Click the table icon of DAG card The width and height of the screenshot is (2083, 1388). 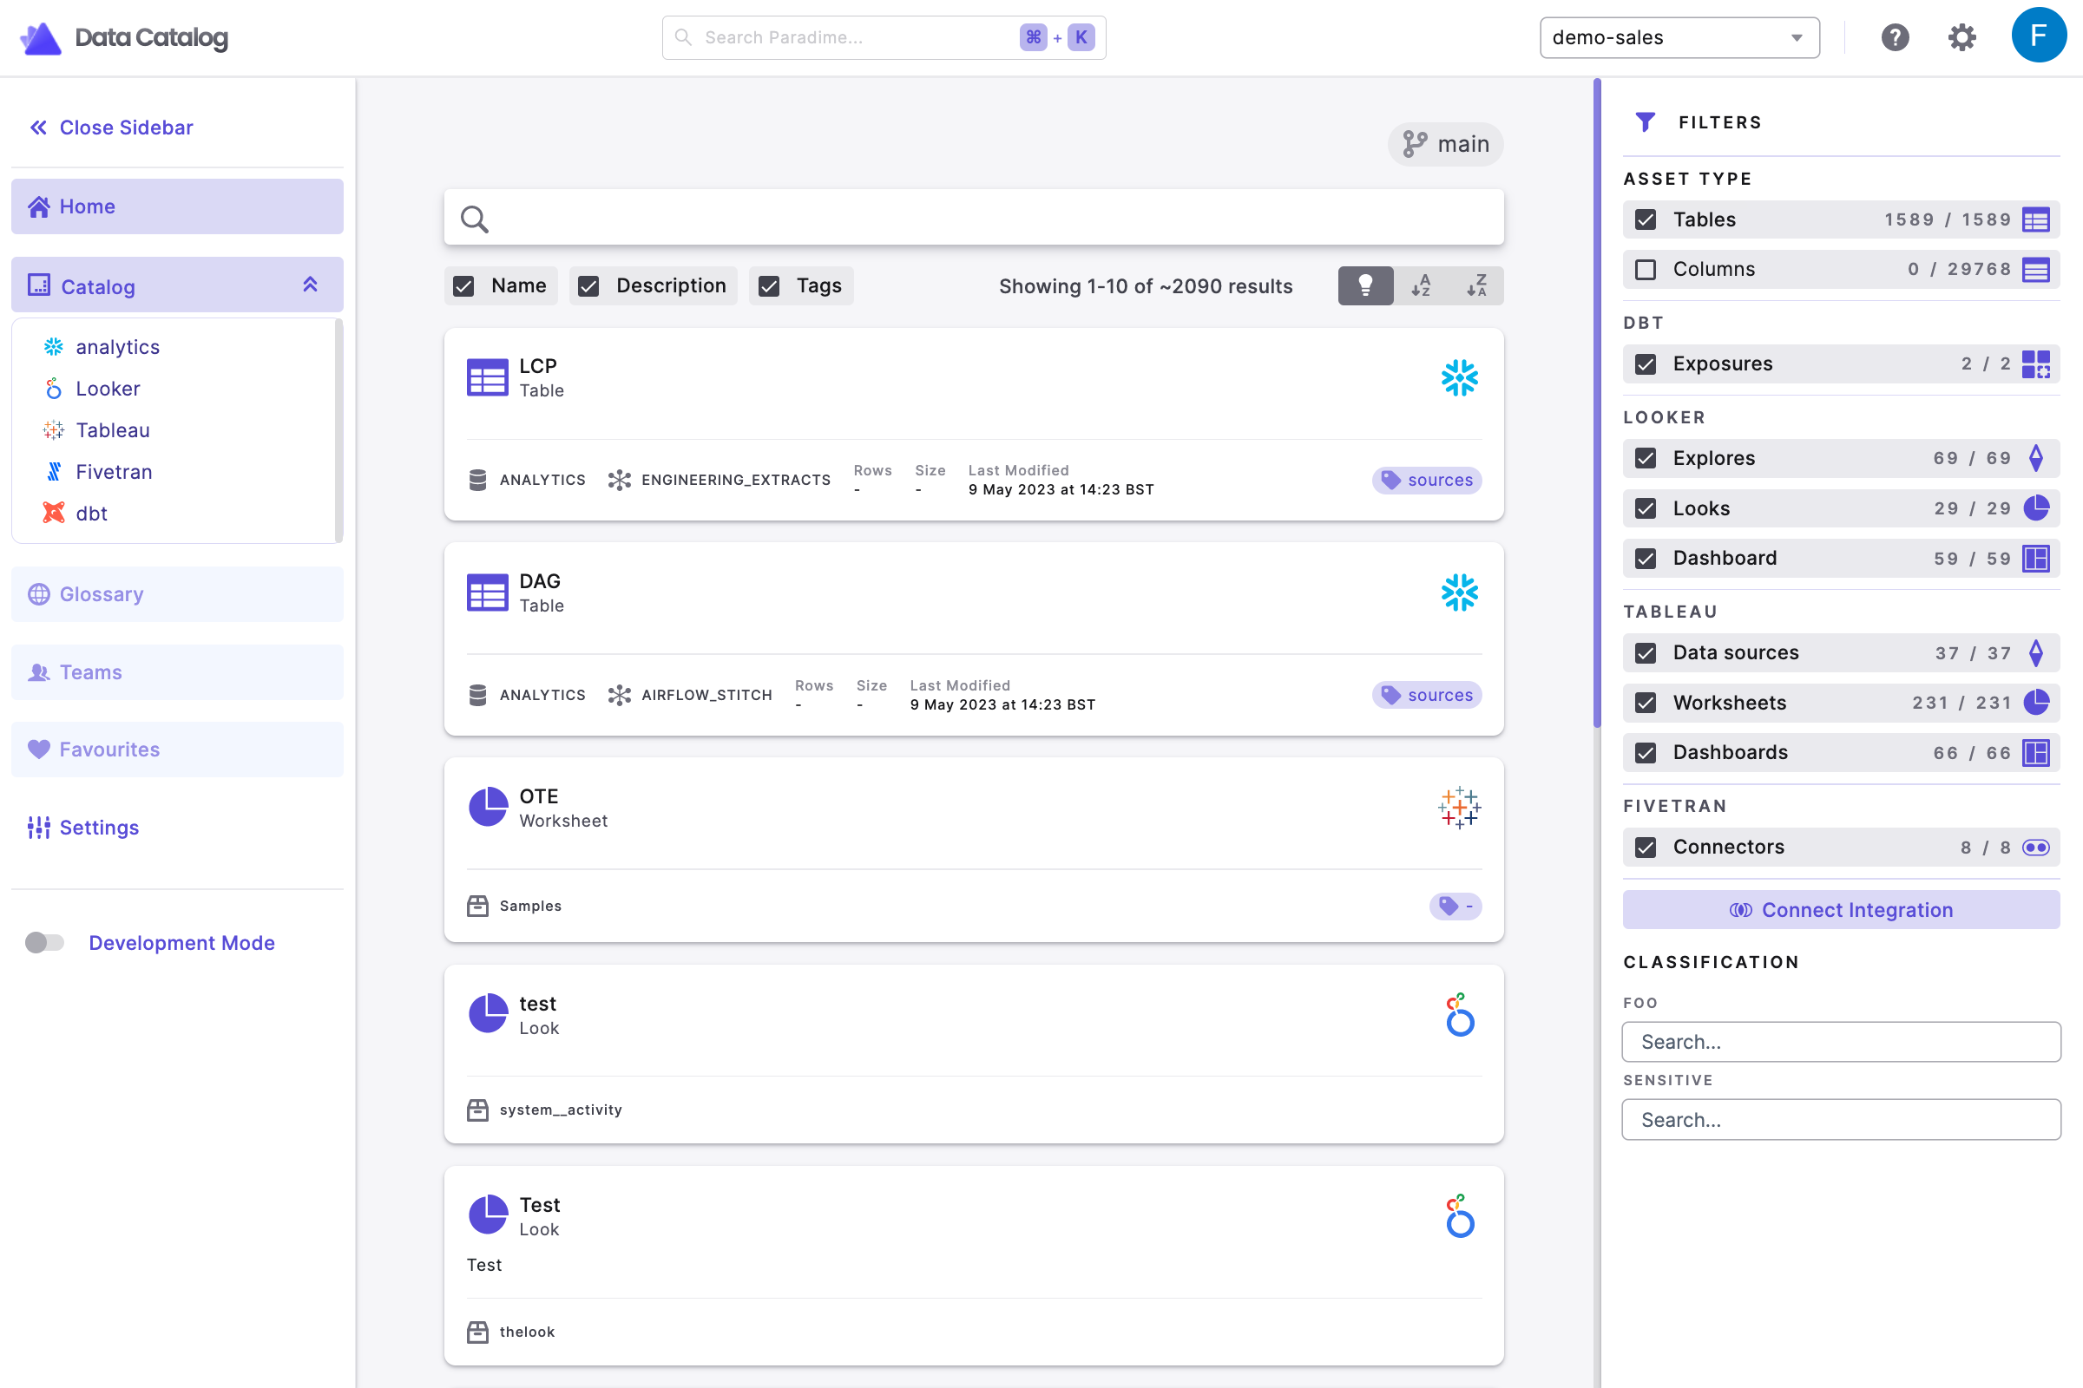coord(487,593)
